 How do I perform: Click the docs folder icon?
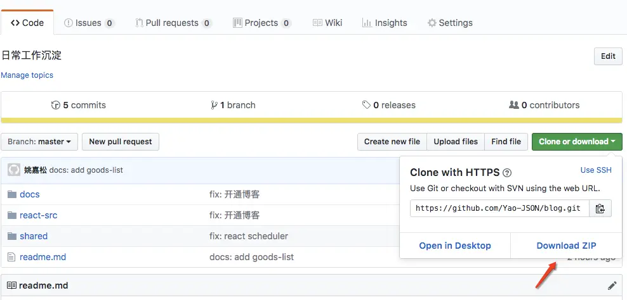[11, 194]
